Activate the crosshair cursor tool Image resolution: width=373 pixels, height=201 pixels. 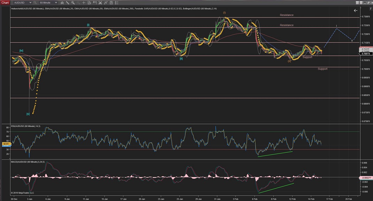tap(84, 3)
